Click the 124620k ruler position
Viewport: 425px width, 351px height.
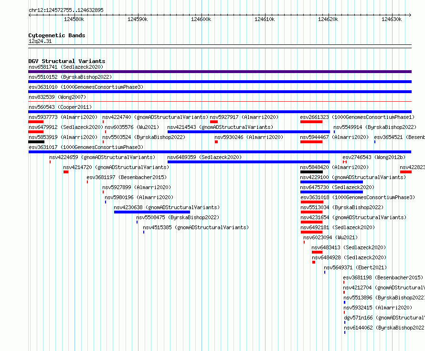tap(328, 19)
